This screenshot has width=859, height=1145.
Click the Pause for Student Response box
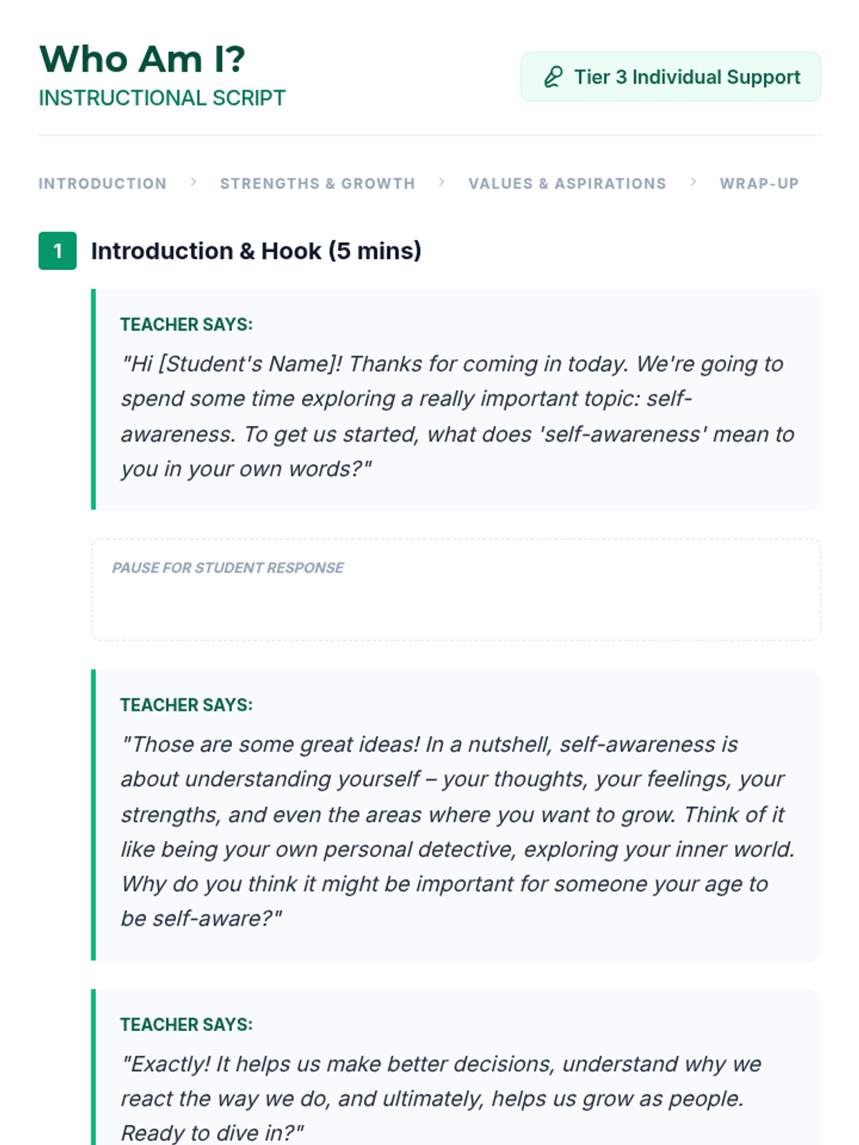tap(455, 590)
